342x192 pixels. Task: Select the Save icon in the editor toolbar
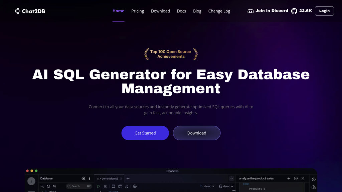coord(114,186)
